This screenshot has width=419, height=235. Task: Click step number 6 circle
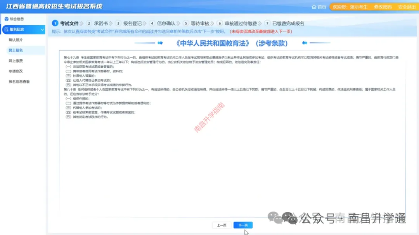pyautogui.click(x=220, y=24)
